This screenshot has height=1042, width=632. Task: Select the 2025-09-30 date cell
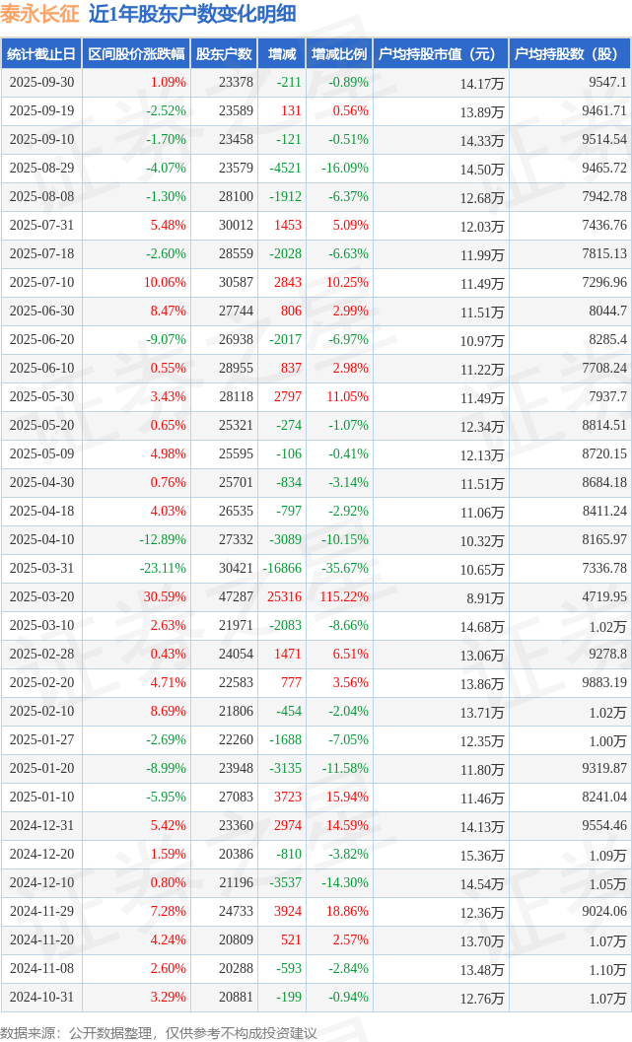point(41,83)
